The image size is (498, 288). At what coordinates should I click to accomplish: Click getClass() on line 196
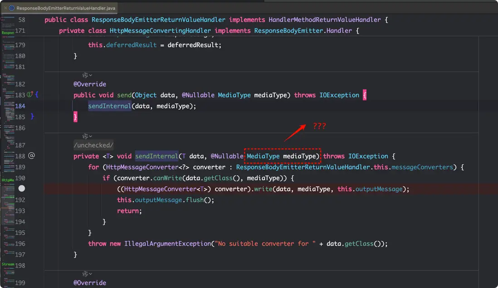click(x=363, y=244)
